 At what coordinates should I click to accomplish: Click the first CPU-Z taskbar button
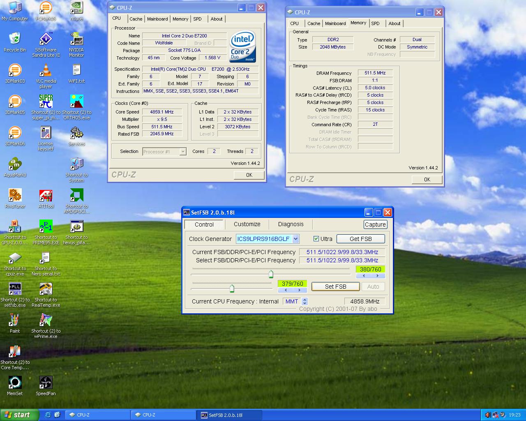(98, 415)
